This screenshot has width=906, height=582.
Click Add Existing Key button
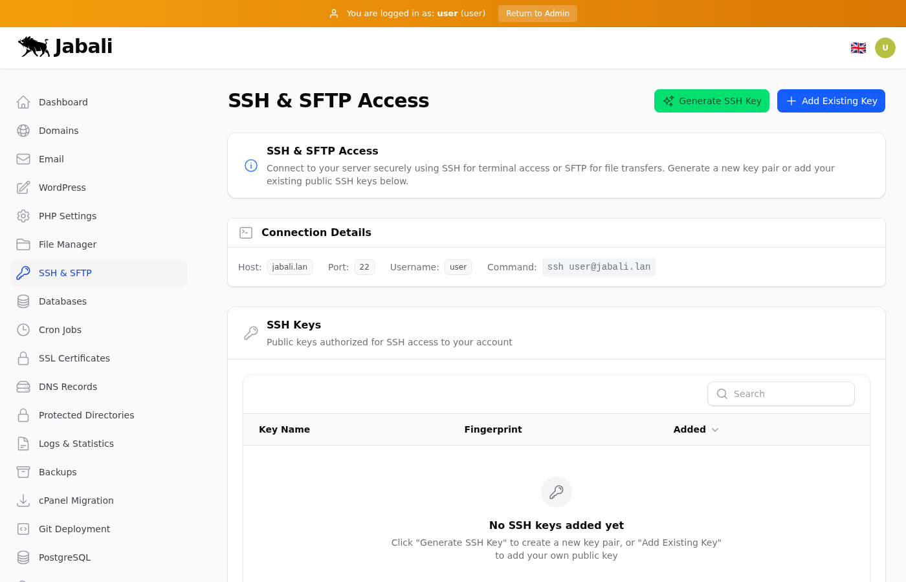831,101
